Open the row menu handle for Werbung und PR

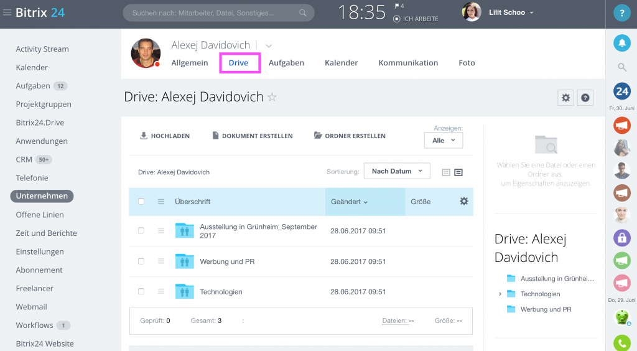pos(161,261)
